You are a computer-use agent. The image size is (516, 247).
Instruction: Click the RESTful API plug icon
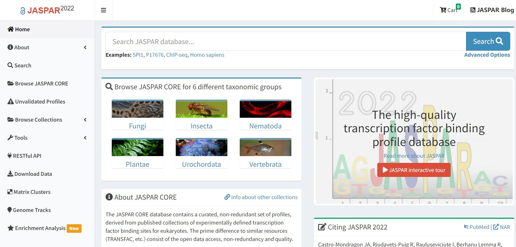[x=10, y=156]
